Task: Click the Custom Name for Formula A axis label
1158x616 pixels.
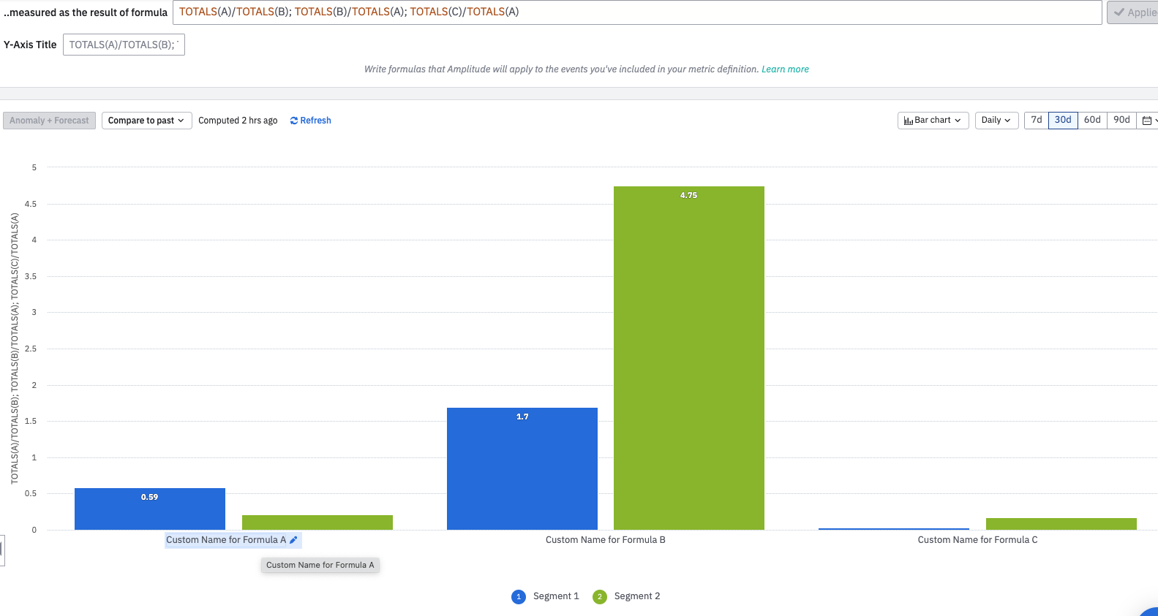Action: coord(226,540)
